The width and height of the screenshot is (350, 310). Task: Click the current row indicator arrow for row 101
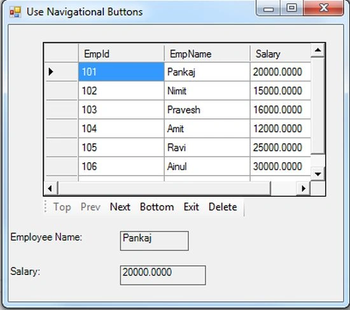[x=51, y=72]
